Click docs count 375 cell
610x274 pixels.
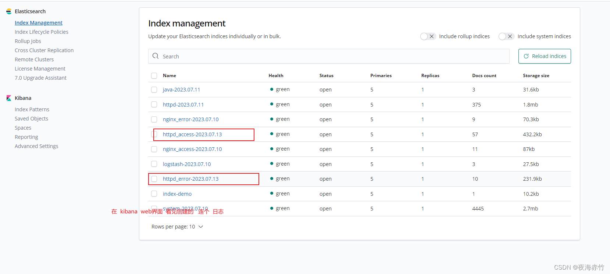click(477, 105)
